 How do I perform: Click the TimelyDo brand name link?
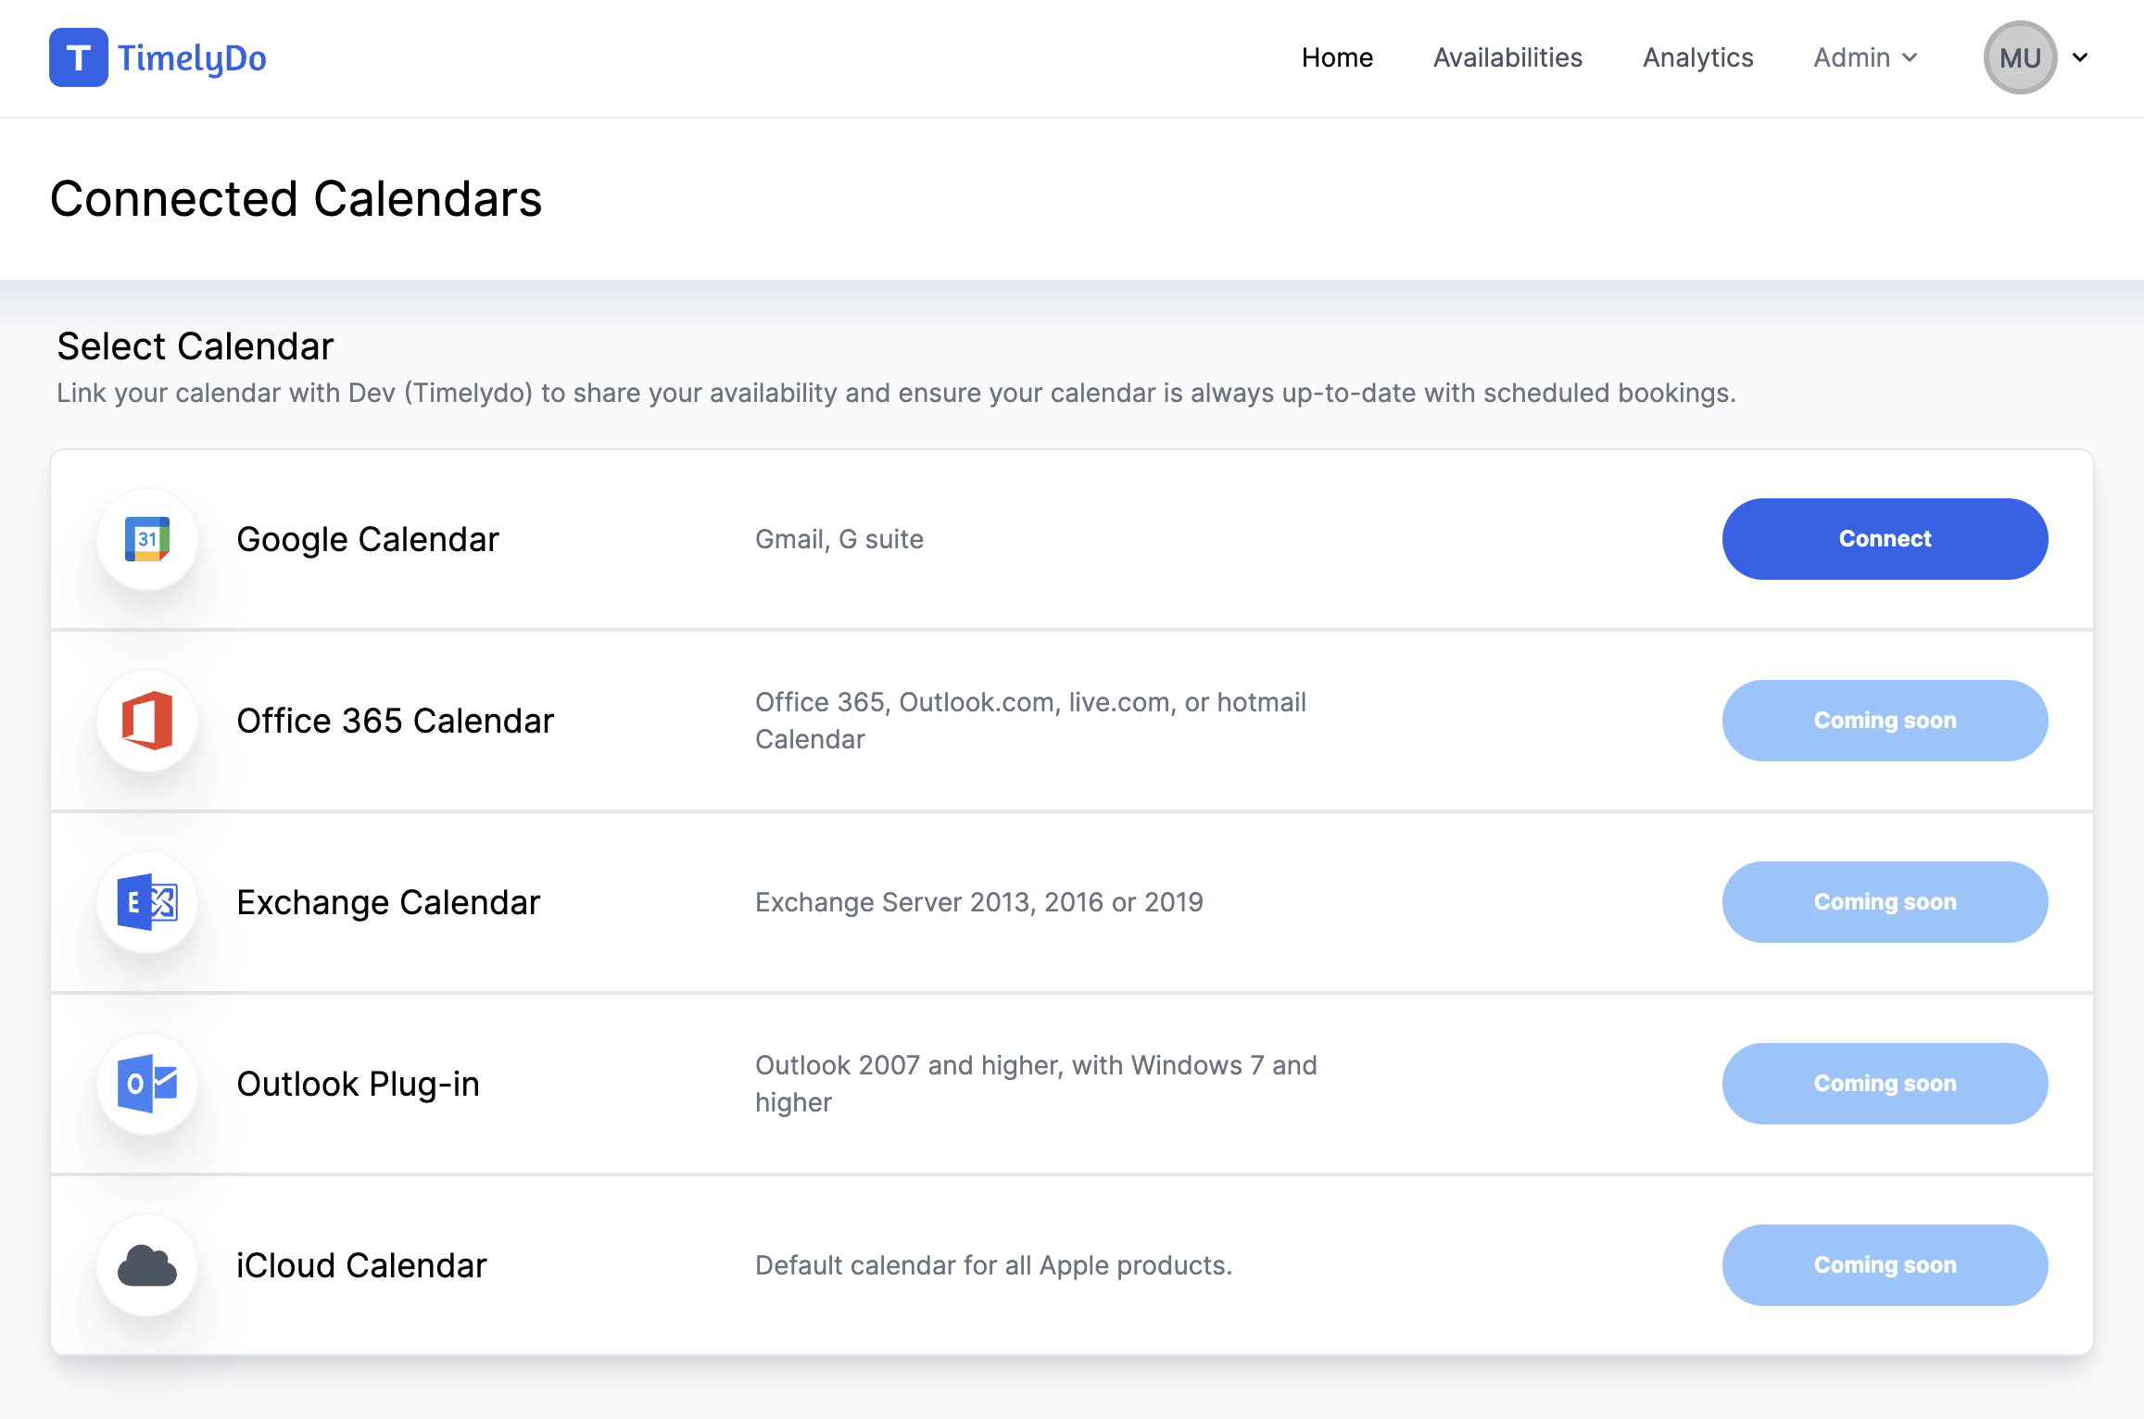coord(192,58)
